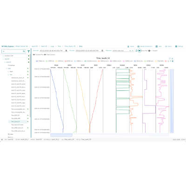
Task: Click the Depth active status icon
Action: [x=28, y=72]
